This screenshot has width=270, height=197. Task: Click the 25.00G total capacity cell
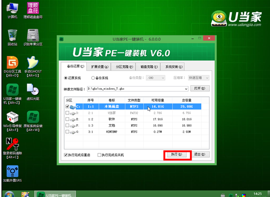(187, 107)
